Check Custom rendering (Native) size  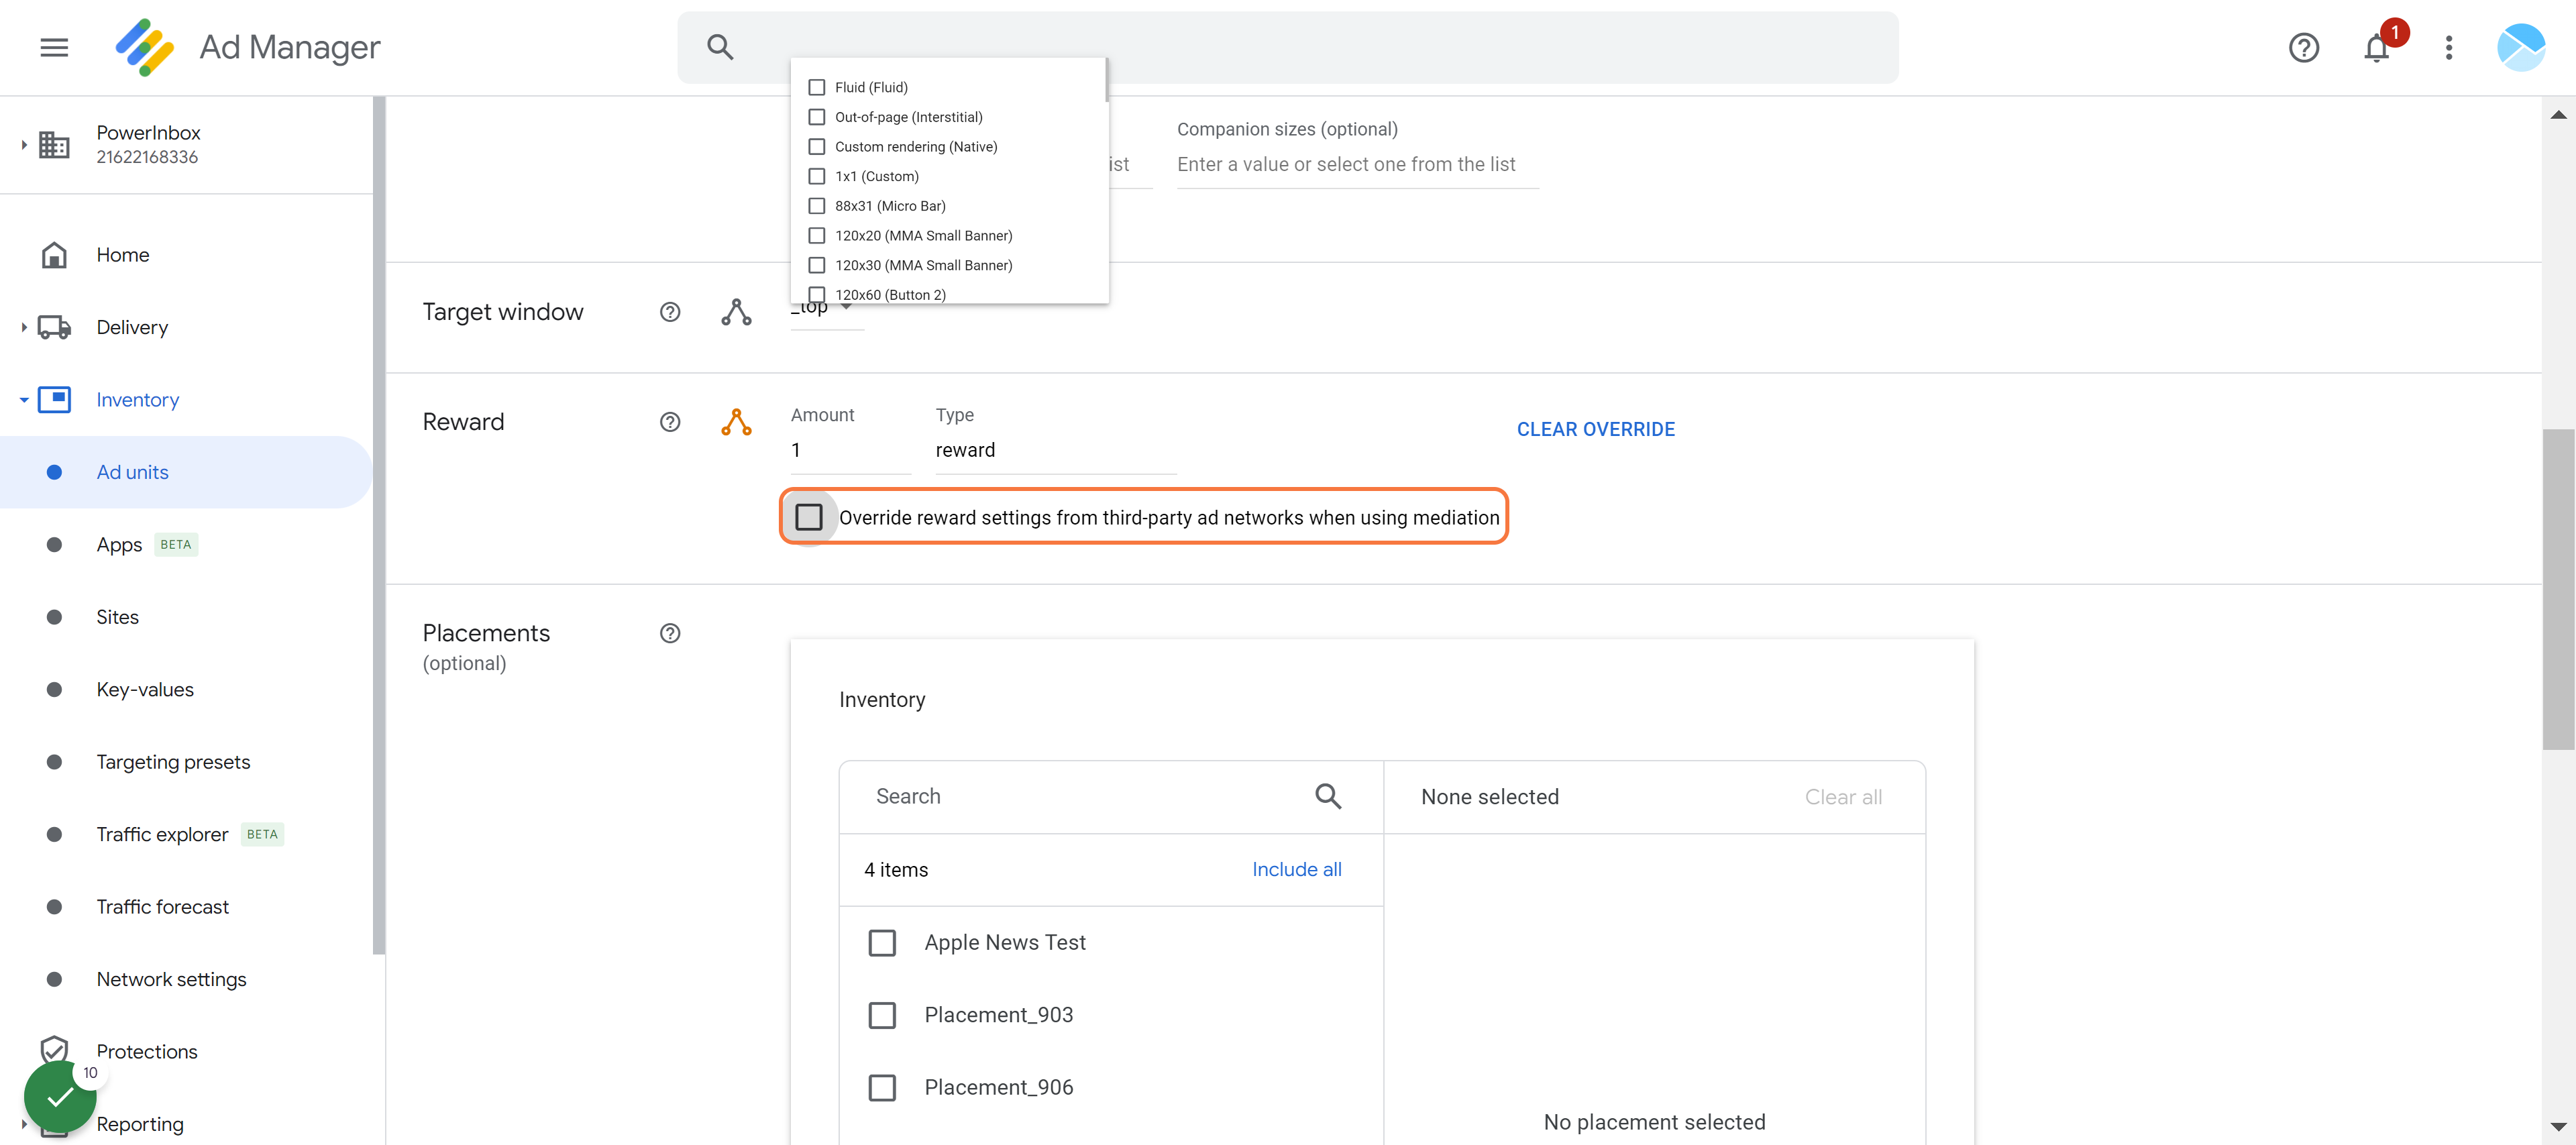[816, 147]
